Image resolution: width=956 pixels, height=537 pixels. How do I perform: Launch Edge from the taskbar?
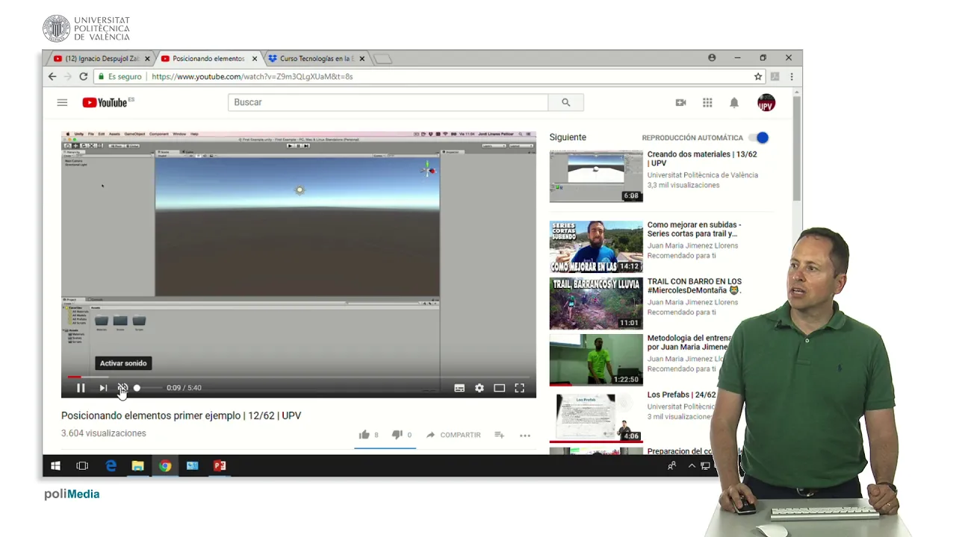[x=111, y=465]
